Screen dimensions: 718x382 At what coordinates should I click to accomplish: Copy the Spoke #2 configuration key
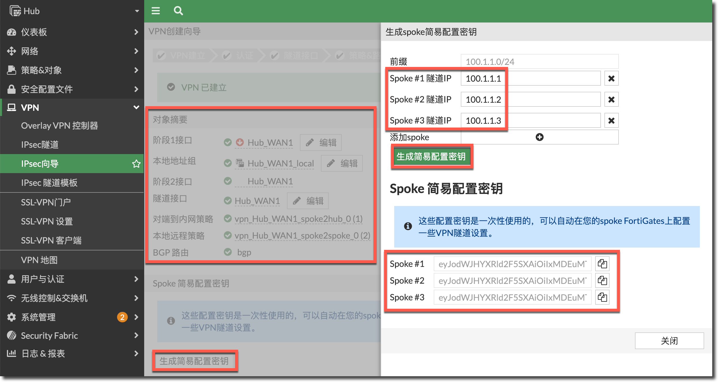pyautogui.click(x=602, y=280)
